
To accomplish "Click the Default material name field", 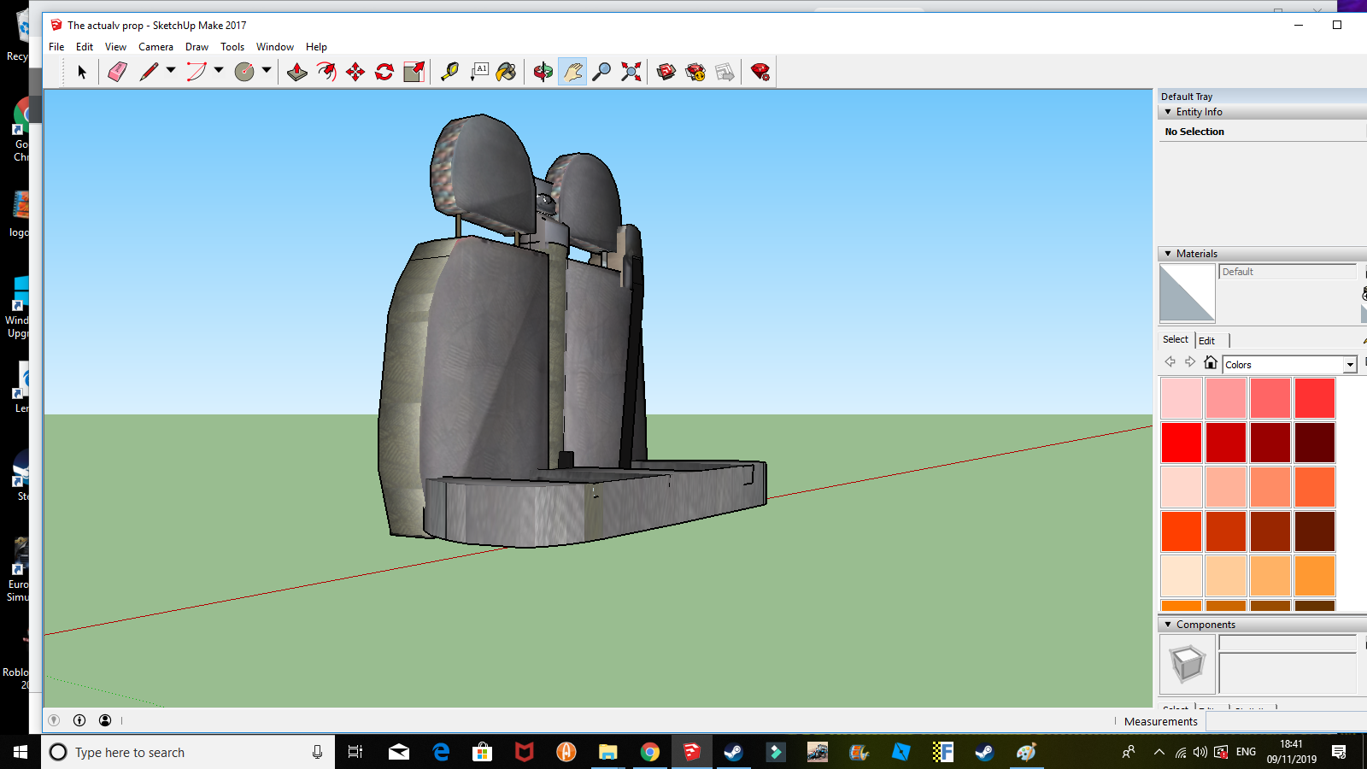I will (x=1288, y=272).
